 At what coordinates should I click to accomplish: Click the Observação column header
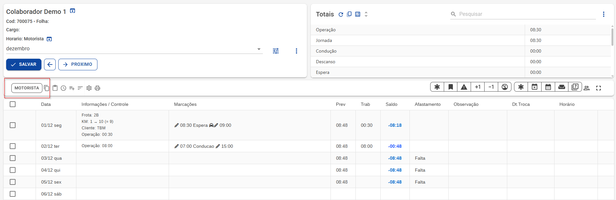pyautogui.click(x=466, y=104)
